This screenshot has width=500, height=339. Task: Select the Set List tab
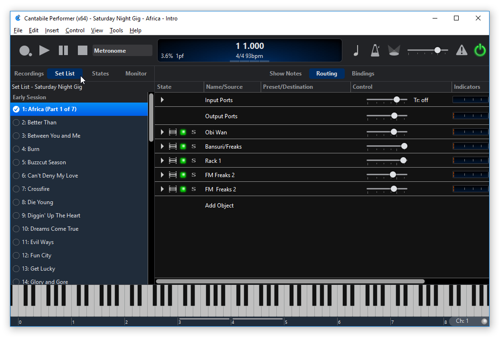[65, 73]
